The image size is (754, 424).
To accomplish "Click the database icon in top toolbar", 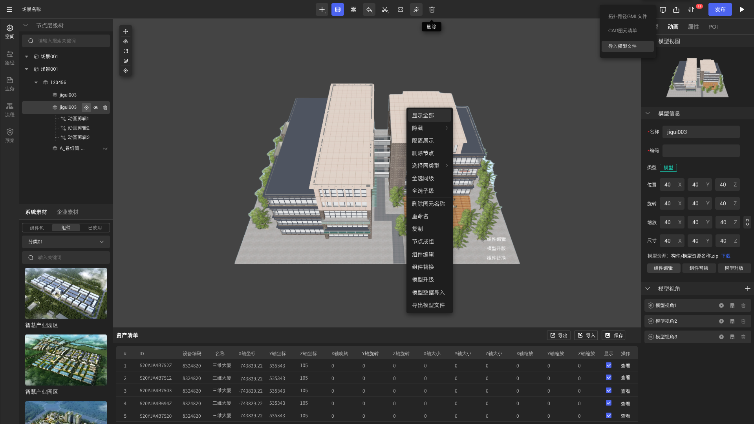I will click(x=337, y=9).
